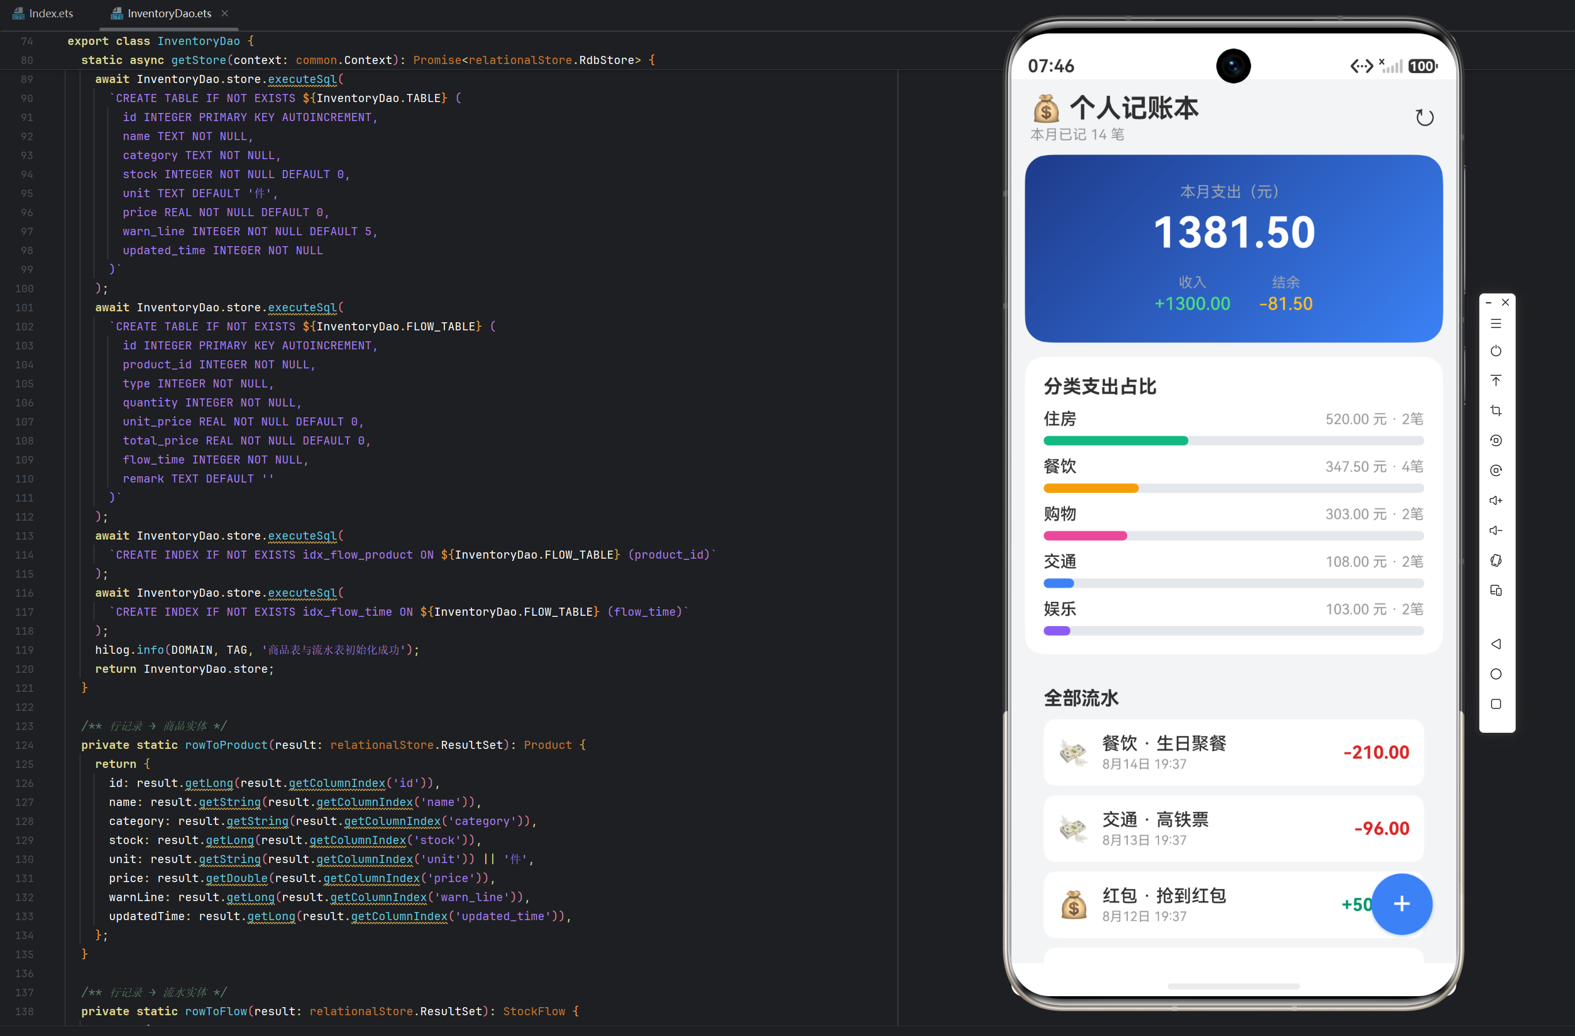Rotate emulator screen clockwise
The image size is (1575, 1036).
[1495, 470]
